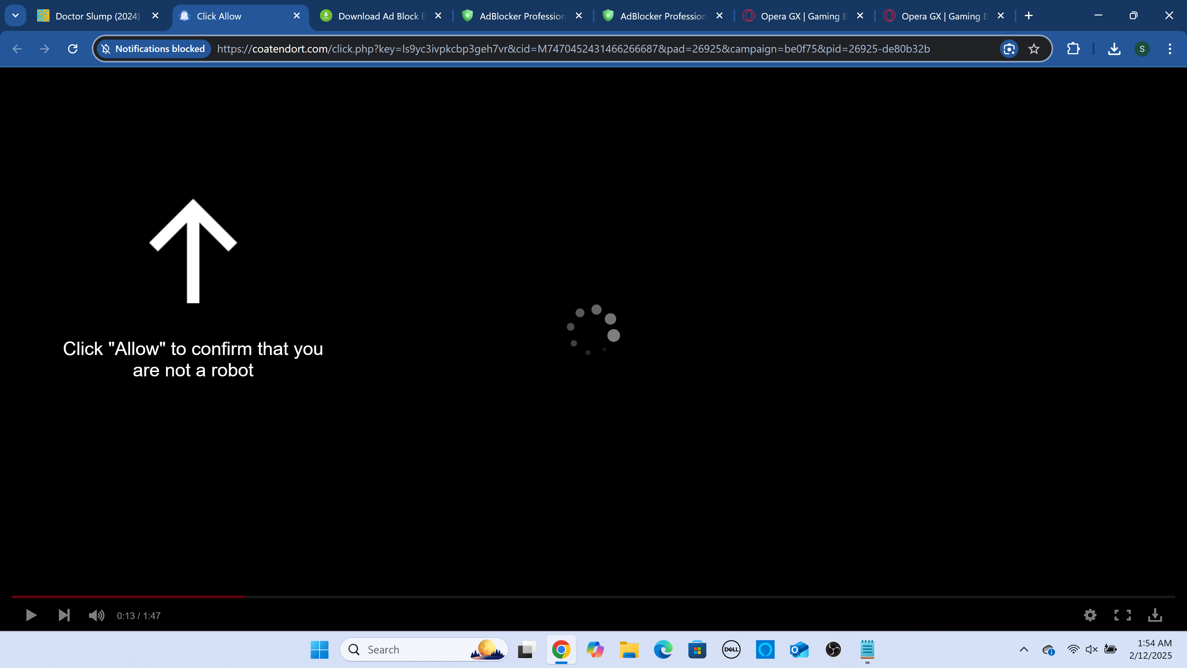Bookmark this page with star icon
1187x668 pixels.
pyautogui.click(x=1034, y=49)
